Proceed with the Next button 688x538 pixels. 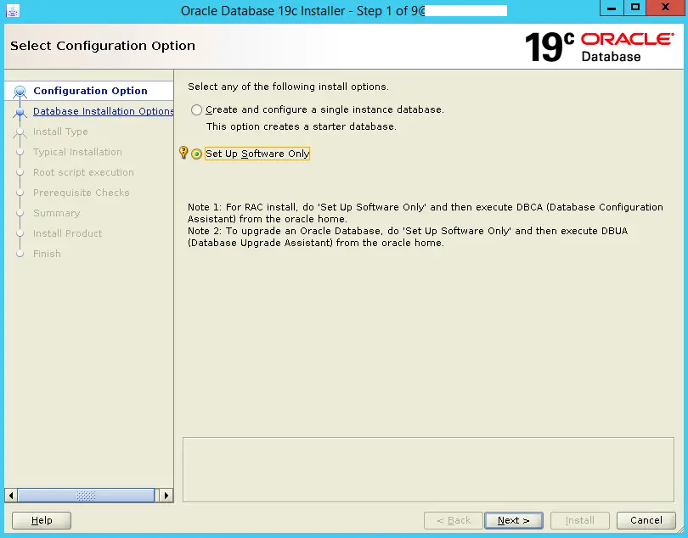click(x=513, y=520)
